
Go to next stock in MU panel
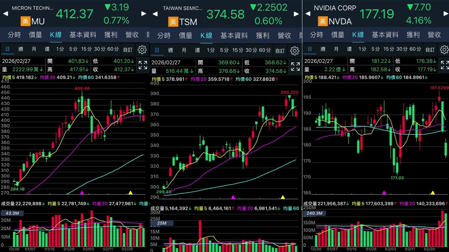(143, 14)
